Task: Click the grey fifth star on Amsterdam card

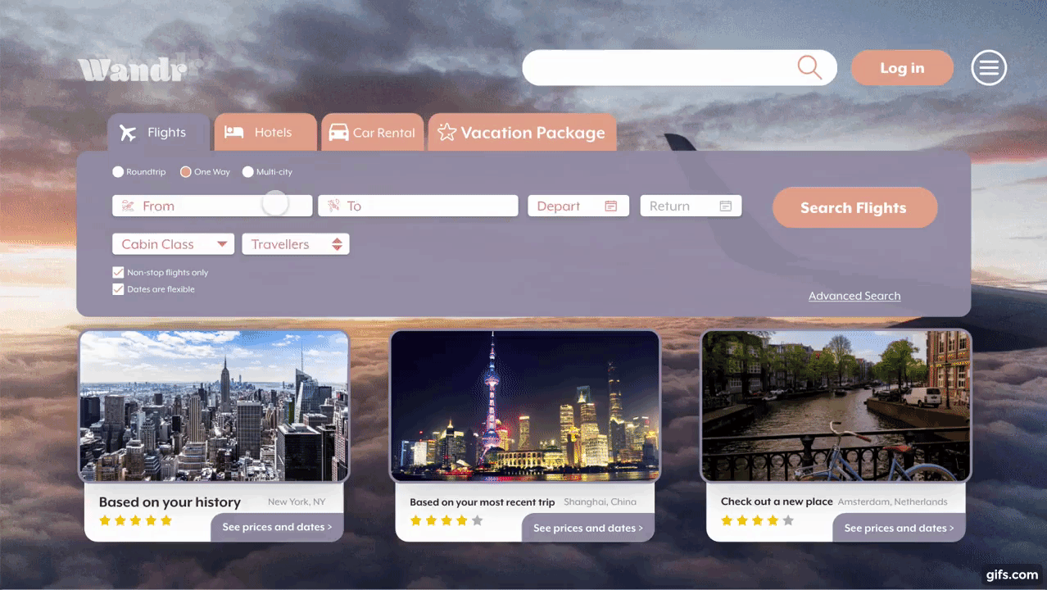Action: [788, 520]
